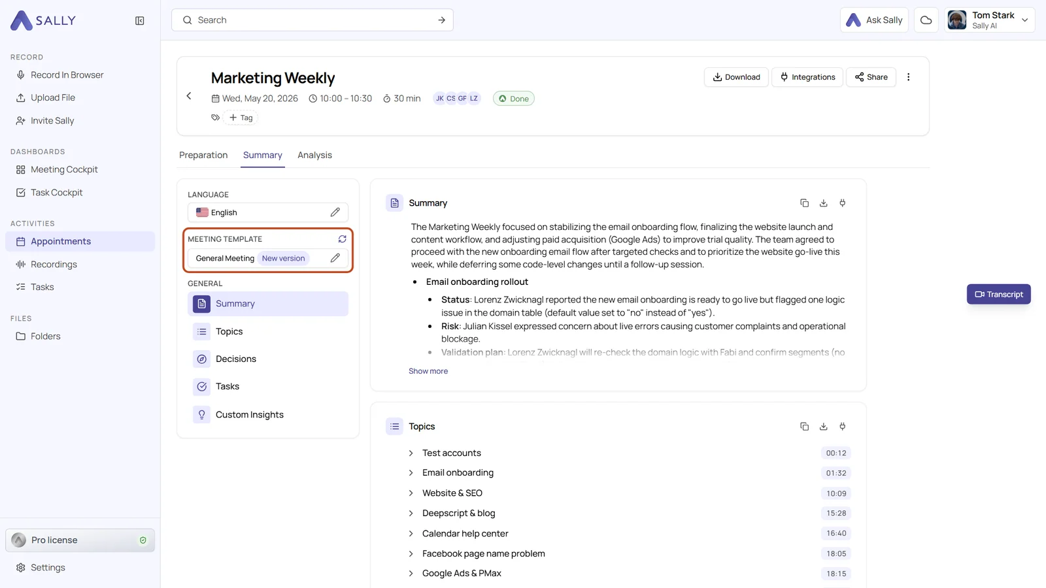This screenshot has height=588, width=1046.
Task: Go back with the left arrow
Action: pos(189,96)
